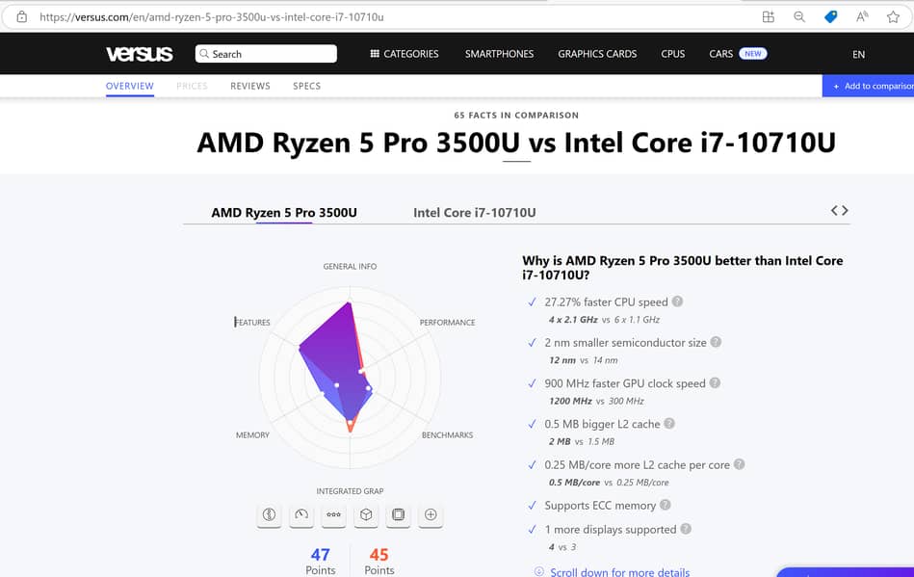Viewport: 914px width, 577px height.
Task: Select the speedometer performance category icon
Action: click(x=301, y=514)
